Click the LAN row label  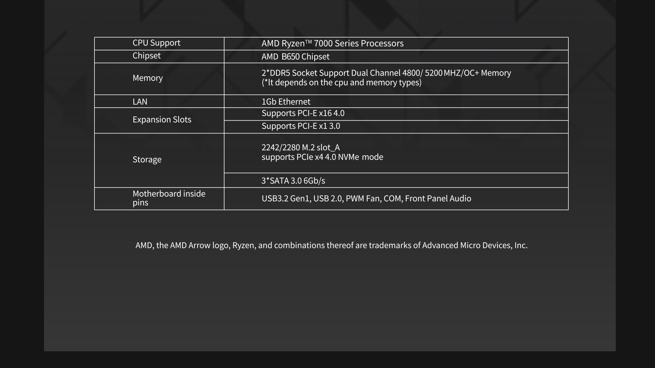click(140, 102)
